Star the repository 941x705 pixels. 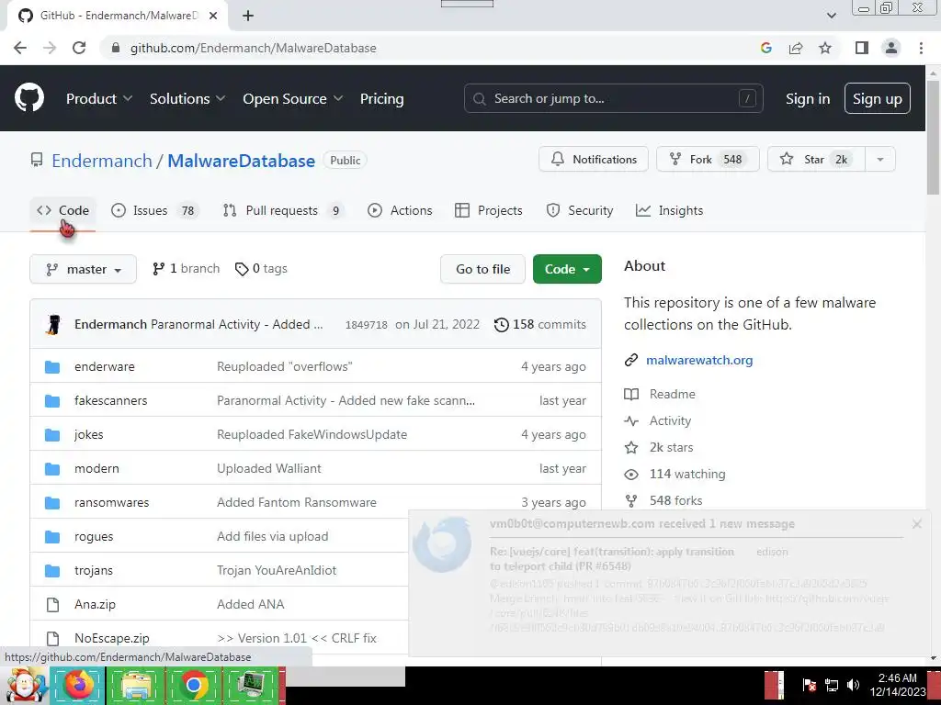click(816, 160)
